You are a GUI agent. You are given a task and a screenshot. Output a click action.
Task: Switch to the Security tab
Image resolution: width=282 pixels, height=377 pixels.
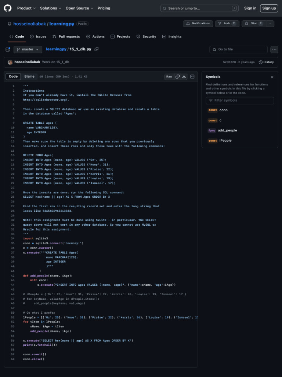(x=146, y=36)
